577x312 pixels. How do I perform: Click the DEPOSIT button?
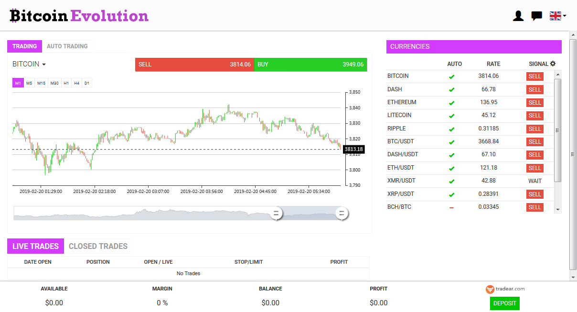(x=504, y=303)
